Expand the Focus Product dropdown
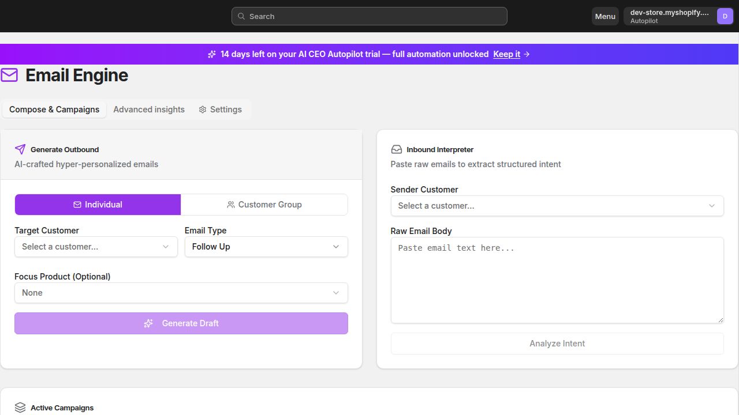 coord(181,293)
